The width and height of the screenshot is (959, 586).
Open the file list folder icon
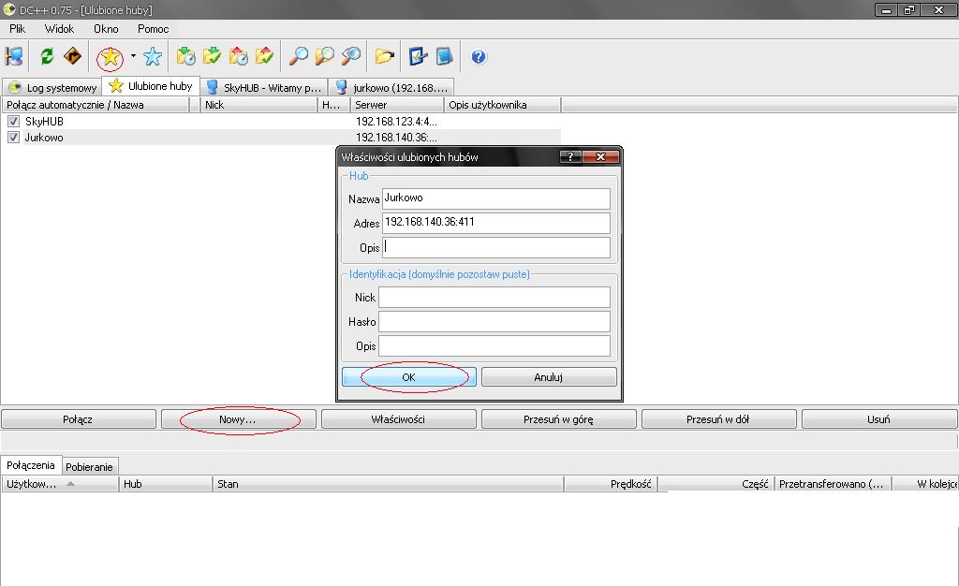pyautogui.click(x=384, y=57)
